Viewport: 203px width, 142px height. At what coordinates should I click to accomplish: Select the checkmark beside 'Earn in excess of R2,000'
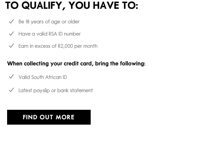tap(12, 46)
